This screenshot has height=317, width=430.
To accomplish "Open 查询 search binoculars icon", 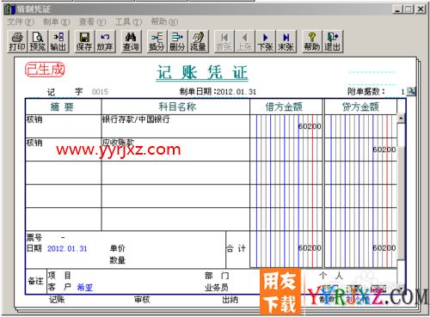I will point(131,41).
